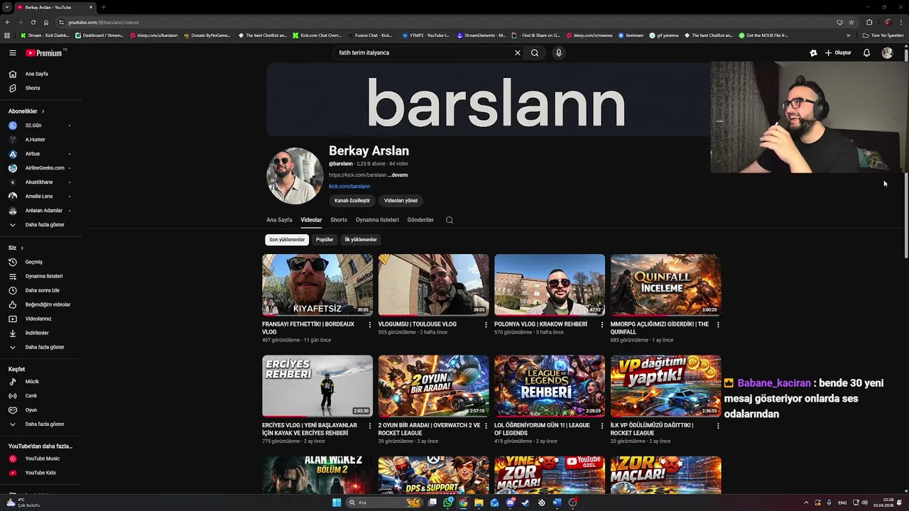
Task: Open YouTube Kids link in sidebar
Action: (40, 473)
